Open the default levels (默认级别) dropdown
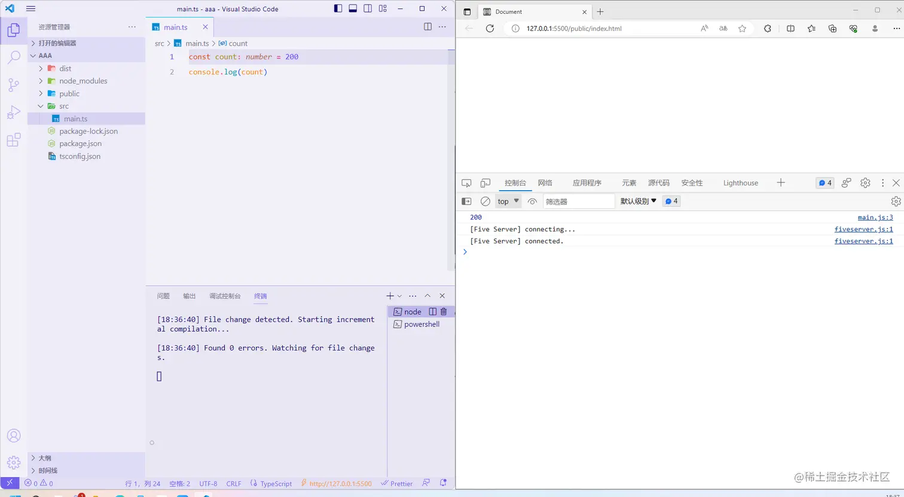The height and width of the screenshot is (497, 904). point(639,202)
